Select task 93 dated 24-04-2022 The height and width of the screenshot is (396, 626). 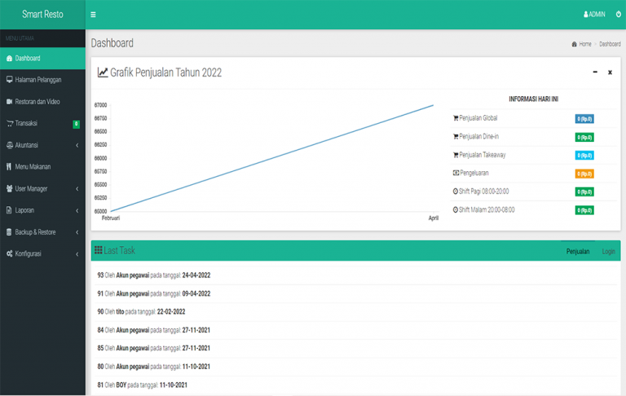tap(355, 275)
